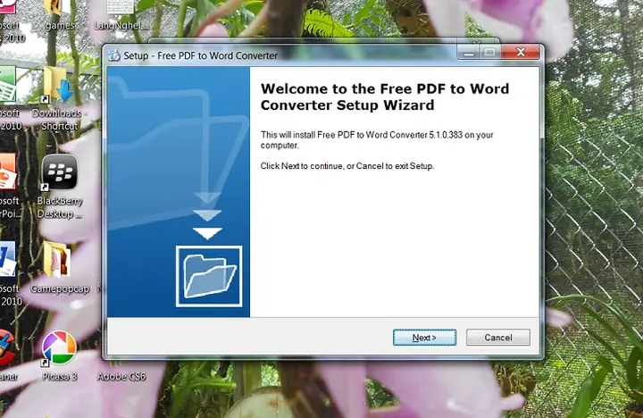Select the LangNgheL... desktop file
The width and height of the screenshot is (643, 418).
click(121, 15)
